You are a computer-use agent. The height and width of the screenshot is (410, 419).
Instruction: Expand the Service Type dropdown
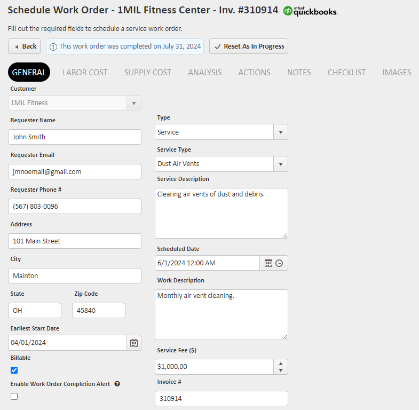pos(281,164)
